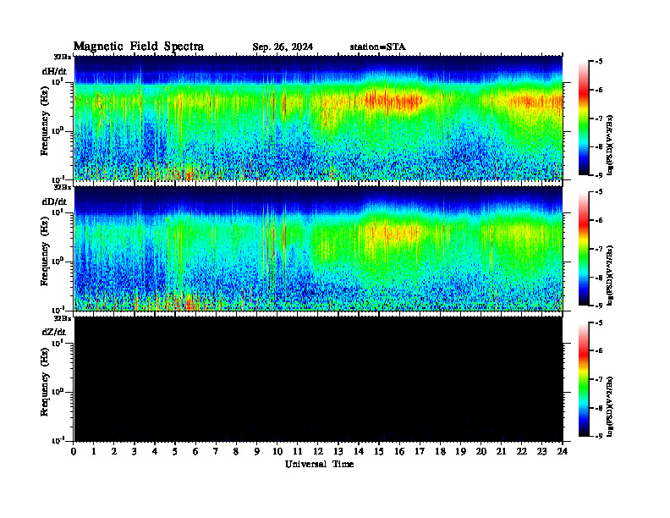Click hour tick label "11" on time axis
This screenshot has width=670, height=518.
298,452
